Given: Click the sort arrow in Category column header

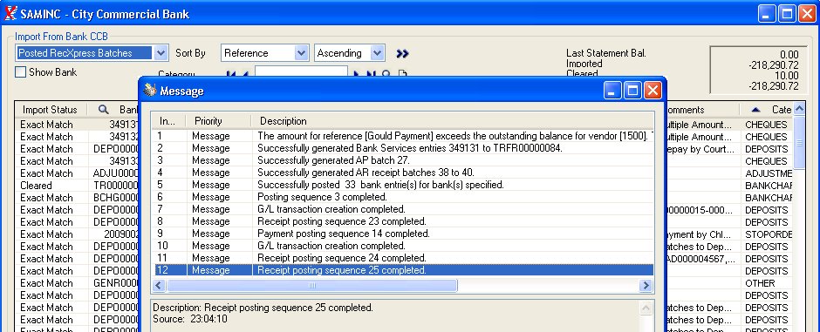Looking at the screenshot, I should coord(755,110).
